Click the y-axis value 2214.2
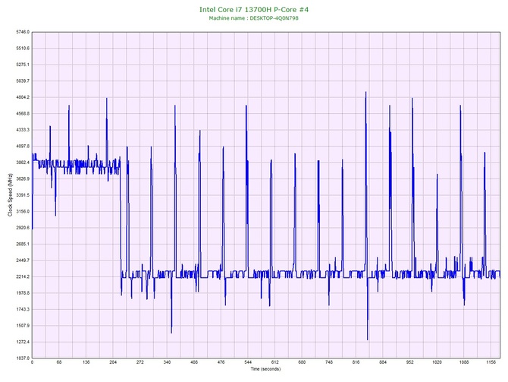 (x=22, y=277)
